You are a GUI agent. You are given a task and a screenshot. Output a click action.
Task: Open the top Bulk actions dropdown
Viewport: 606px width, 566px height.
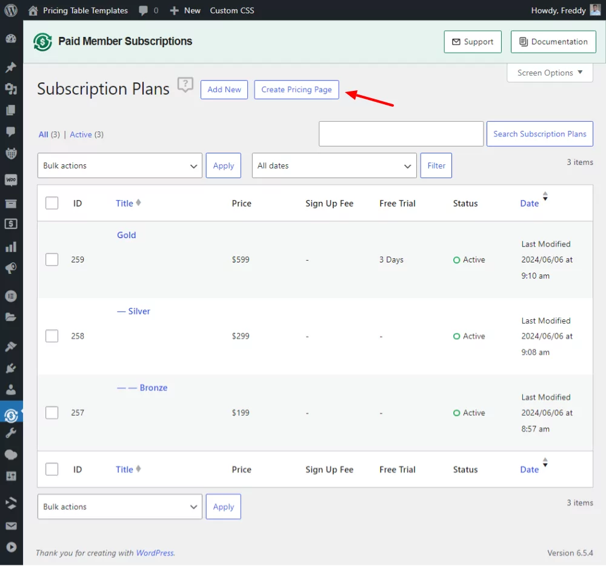120,166
